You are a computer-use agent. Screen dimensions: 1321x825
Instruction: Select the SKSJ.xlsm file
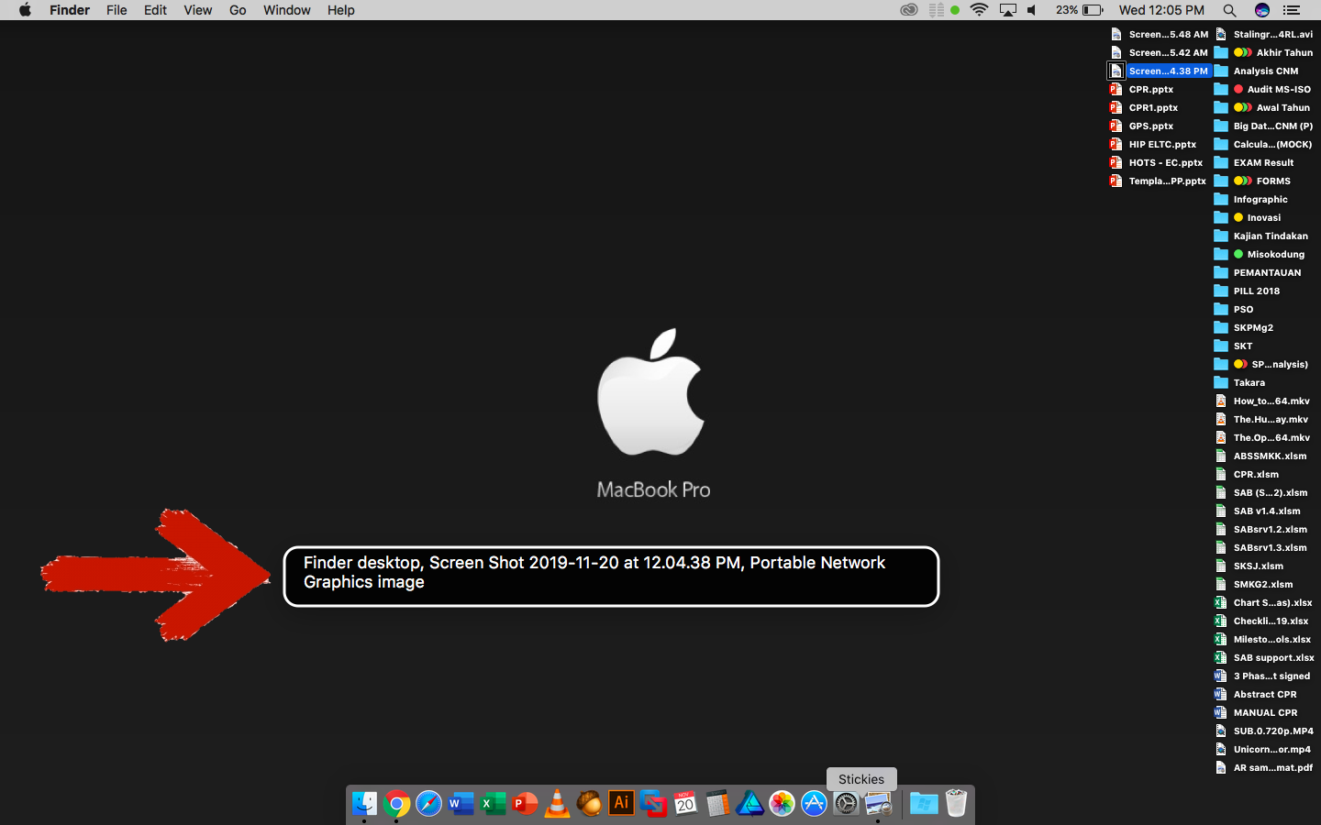(1249, 566)
